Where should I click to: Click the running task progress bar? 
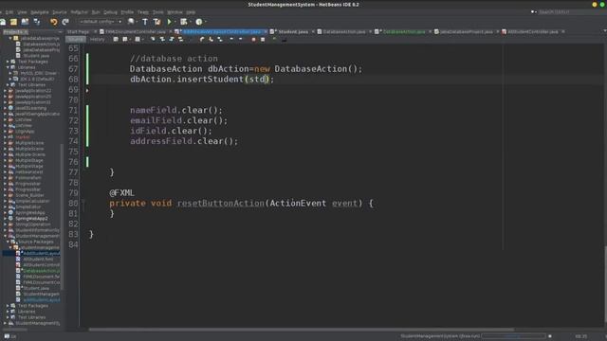[513, 336]
